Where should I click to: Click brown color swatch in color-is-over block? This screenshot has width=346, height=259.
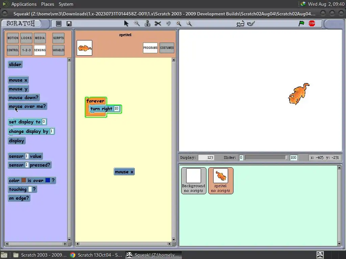[x=24, y=180]
